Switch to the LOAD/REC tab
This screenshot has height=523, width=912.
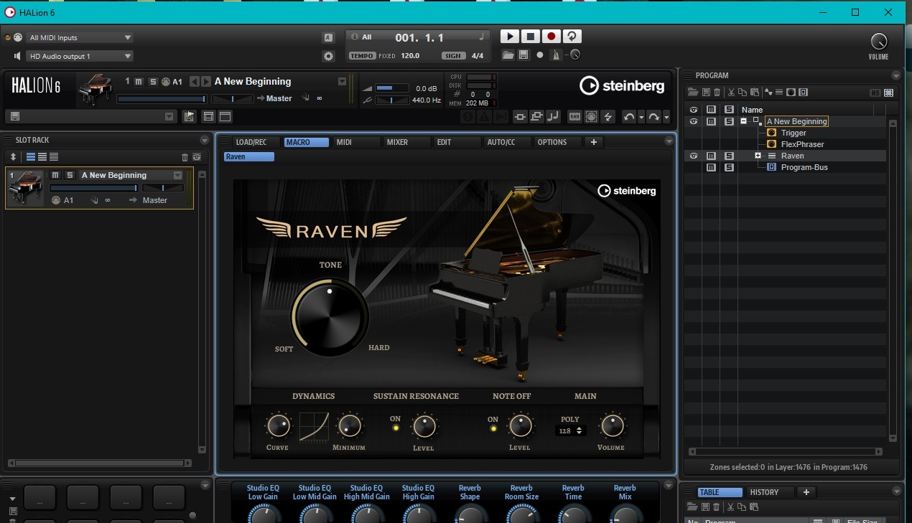tap(251, 142)
